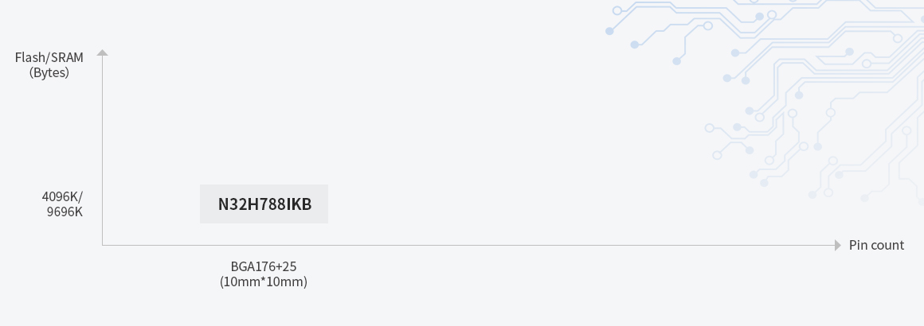Click the hollow circle at circuit pattern's top-left
Viewport: 924px width, 326px height.
(617, 10)
